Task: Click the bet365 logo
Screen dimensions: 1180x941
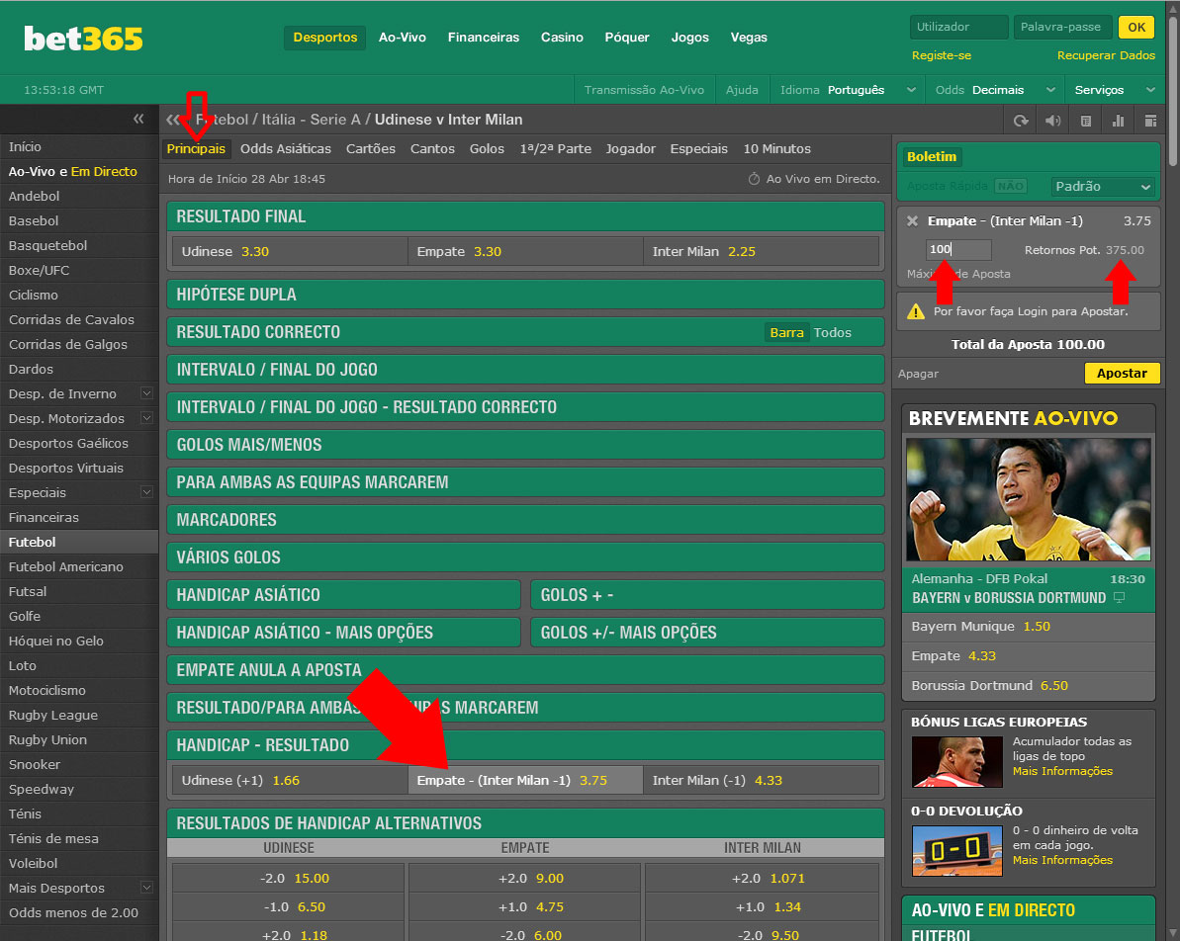Action: 84,38
